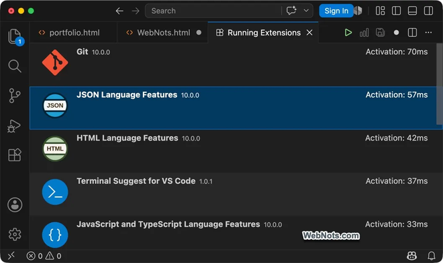Go forward with the right arrow
443x263 pixels.
click(136, 11)
